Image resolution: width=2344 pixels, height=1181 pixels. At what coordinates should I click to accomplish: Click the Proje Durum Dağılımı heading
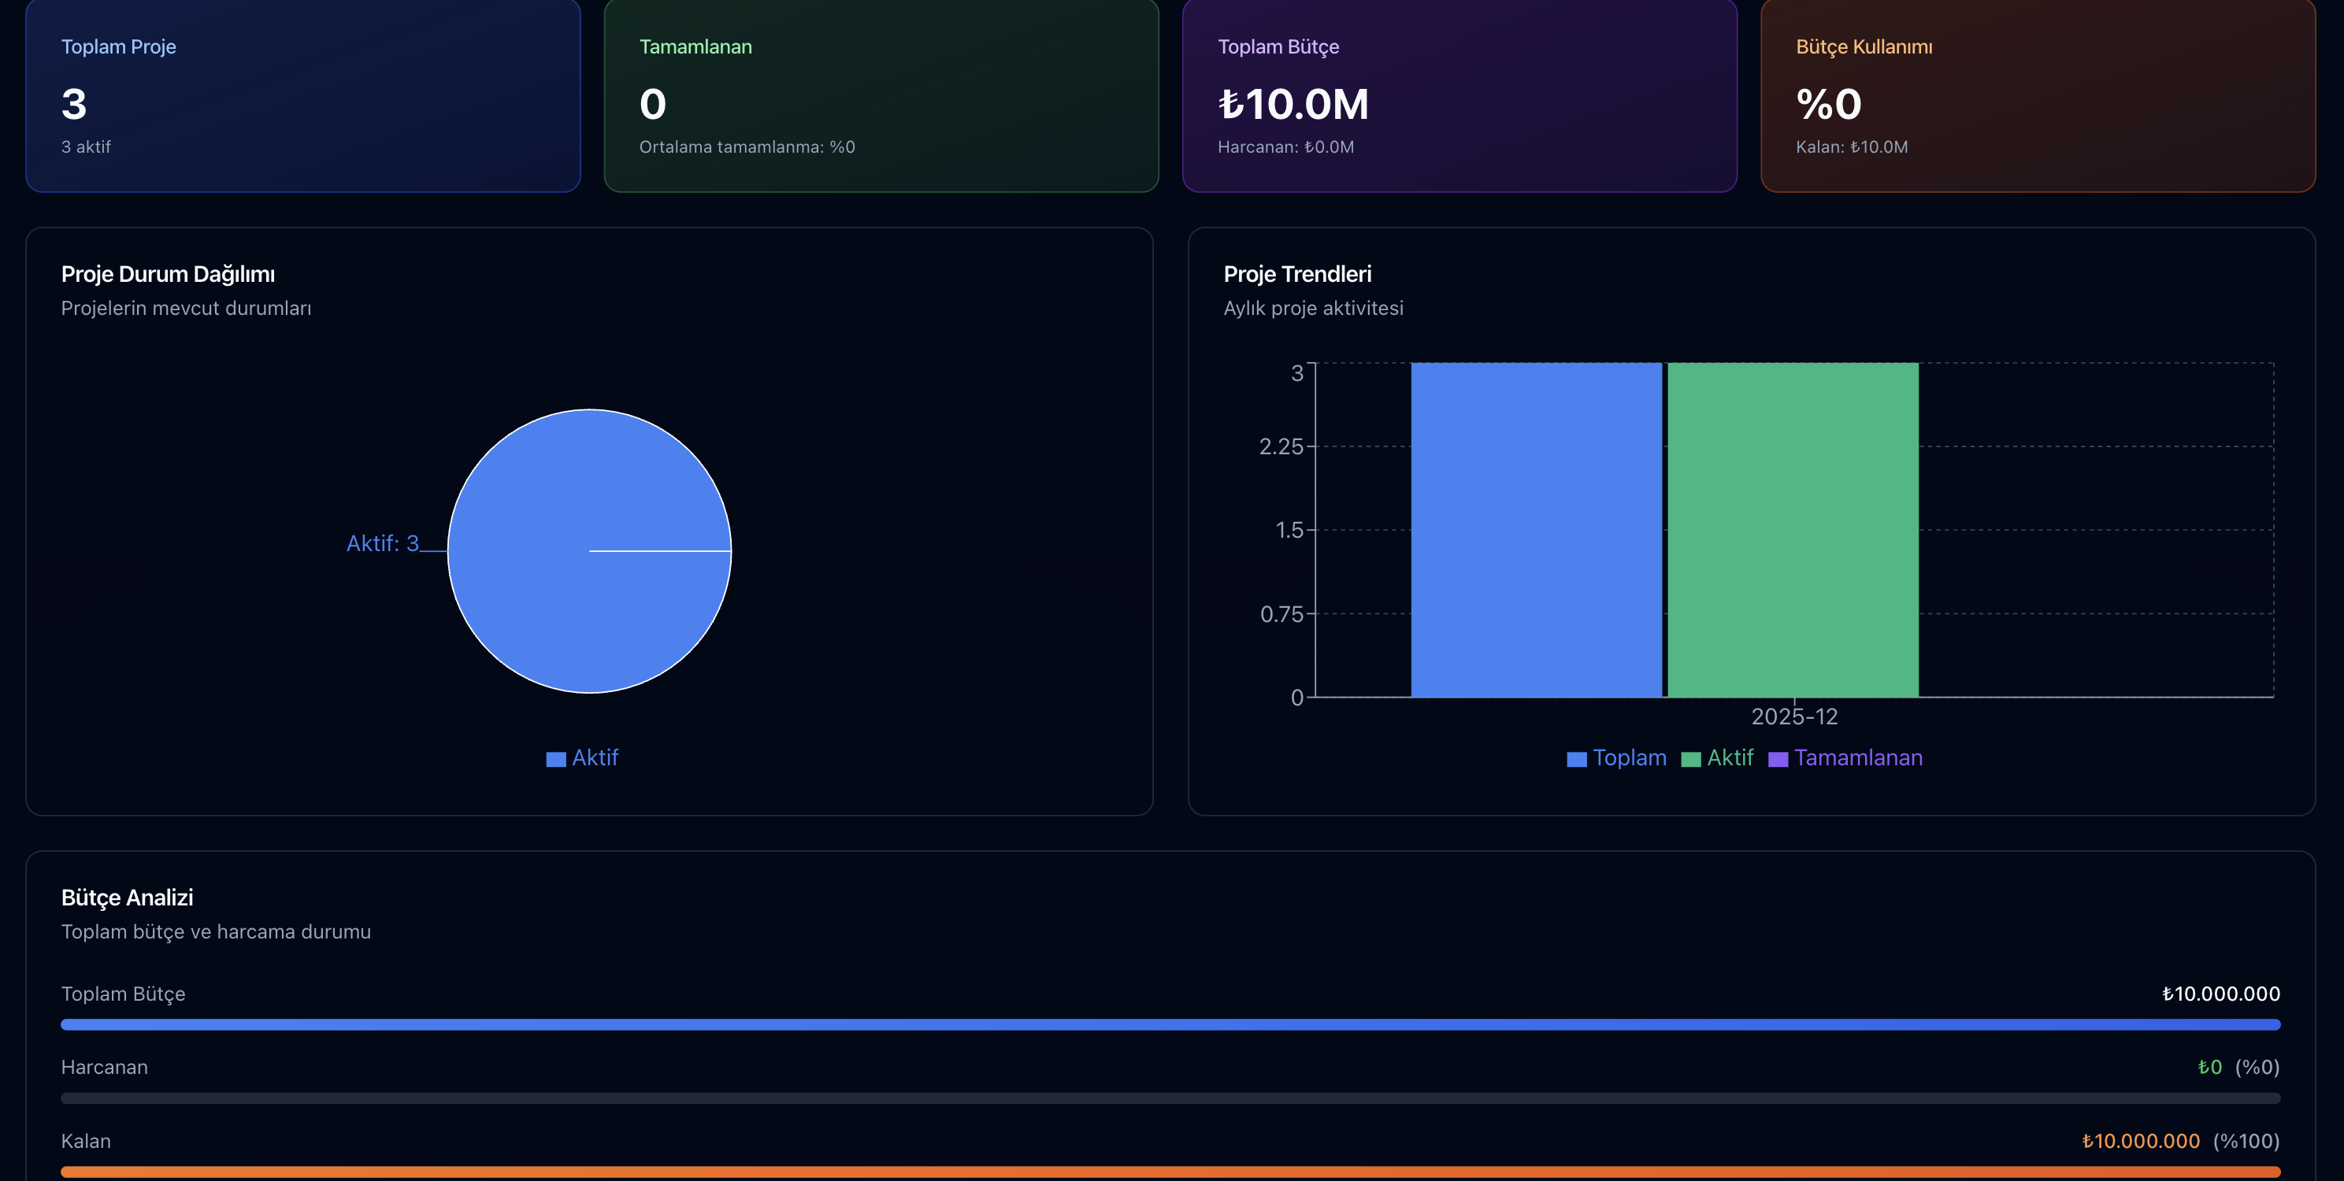point(168,274)
